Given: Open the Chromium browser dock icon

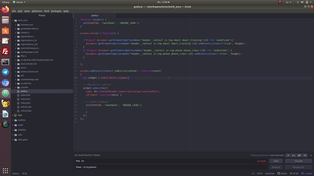Looking at the screenshot, I should pyautogui.click(x=5, y=83).
